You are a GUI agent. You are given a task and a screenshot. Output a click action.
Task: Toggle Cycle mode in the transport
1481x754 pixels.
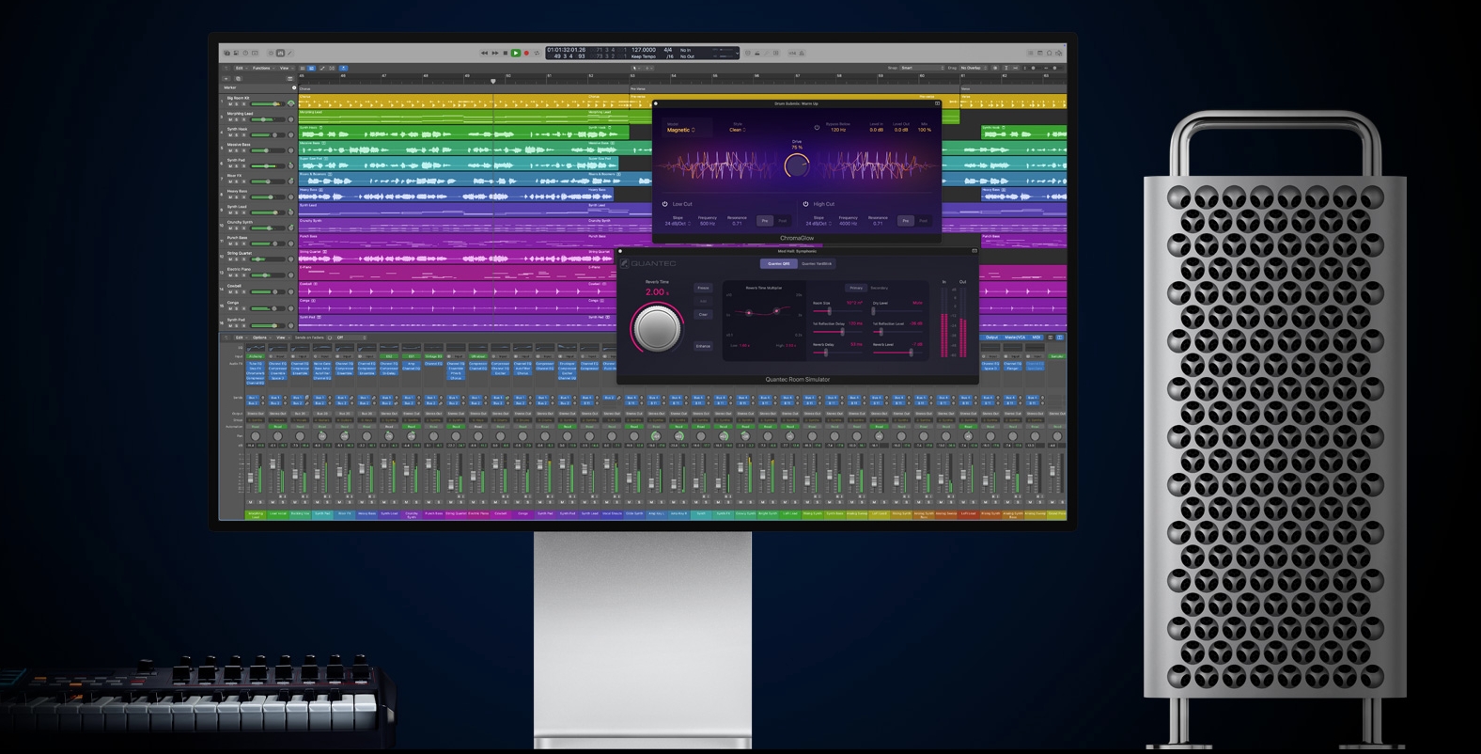(x=537, y=53)
